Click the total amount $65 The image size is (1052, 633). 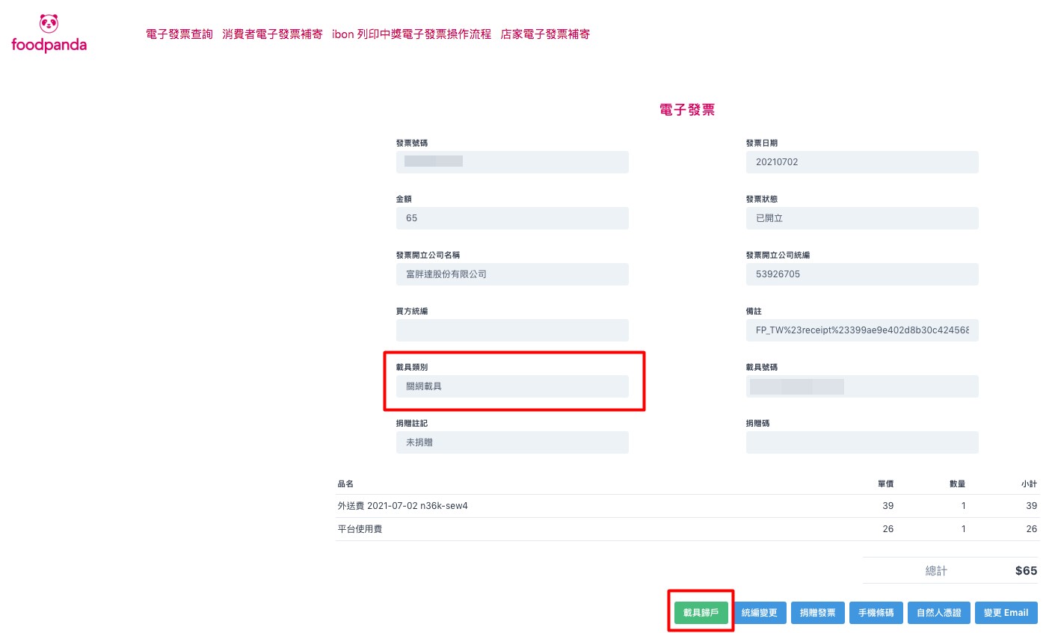pyautogui.click(x=1026, y=571)
